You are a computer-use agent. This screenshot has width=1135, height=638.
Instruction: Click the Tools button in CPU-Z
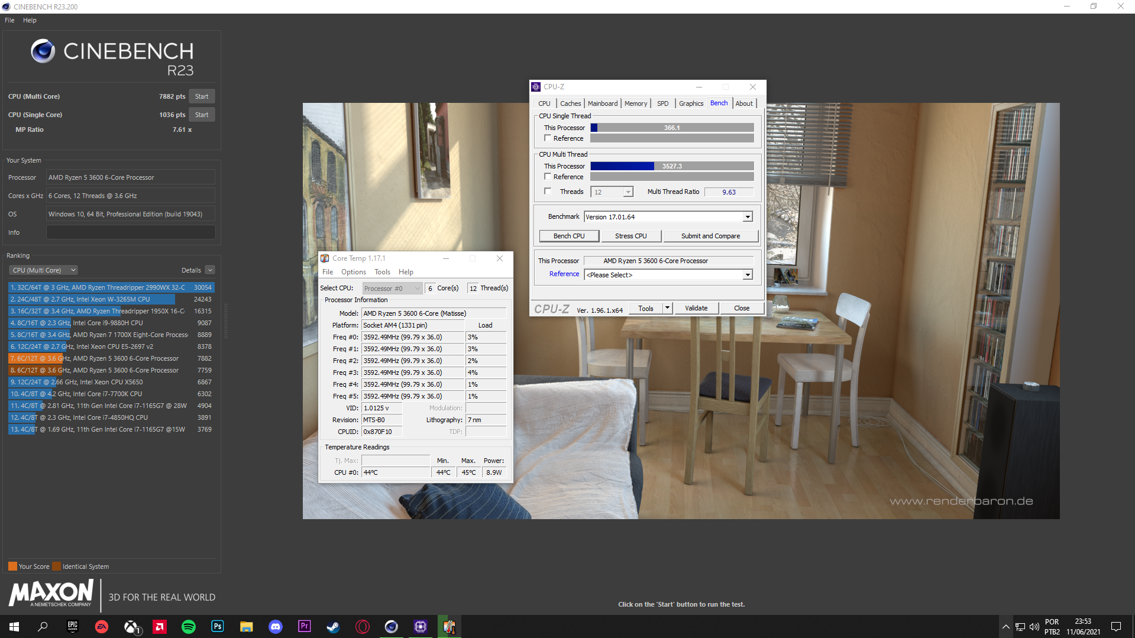tap(646, 308)
